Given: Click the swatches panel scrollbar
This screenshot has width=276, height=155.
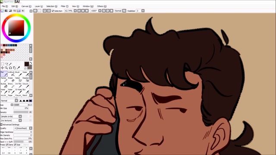Looking at the screenshot, I should pos(31,52).
